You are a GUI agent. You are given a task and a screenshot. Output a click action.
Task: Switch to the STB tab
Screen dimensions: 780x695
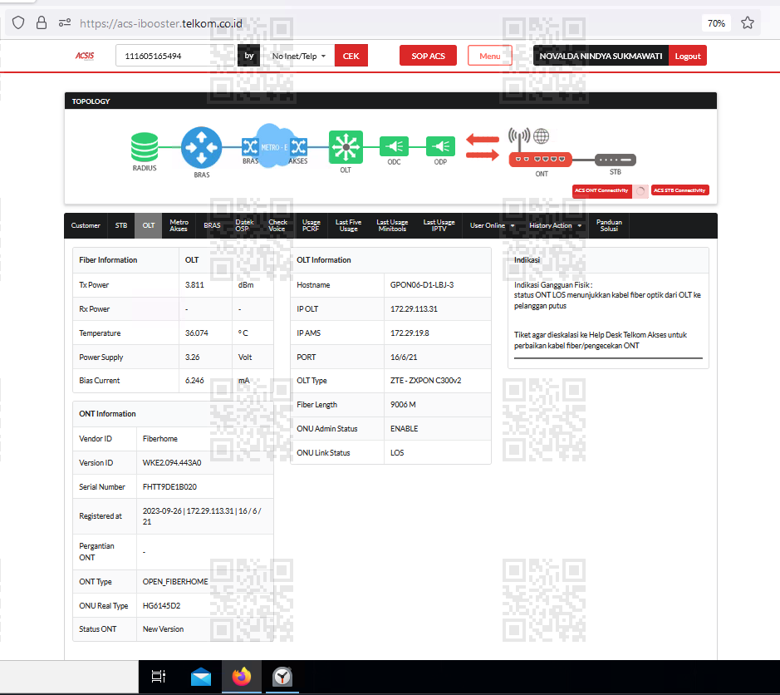(121, 225)
